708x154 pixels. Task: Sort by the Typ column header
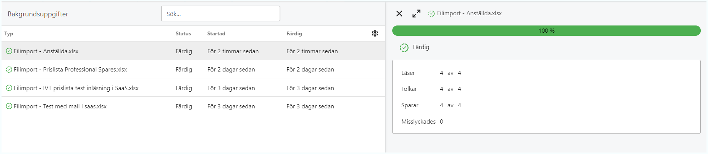point(9,33)
